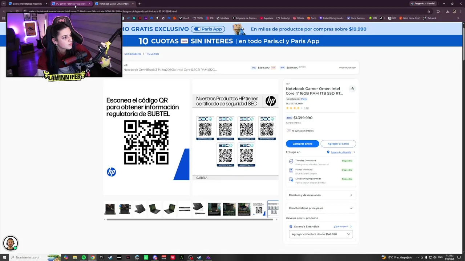
Task: Switch to the Evento marketplace streaming tab
Action: point(28,4)
